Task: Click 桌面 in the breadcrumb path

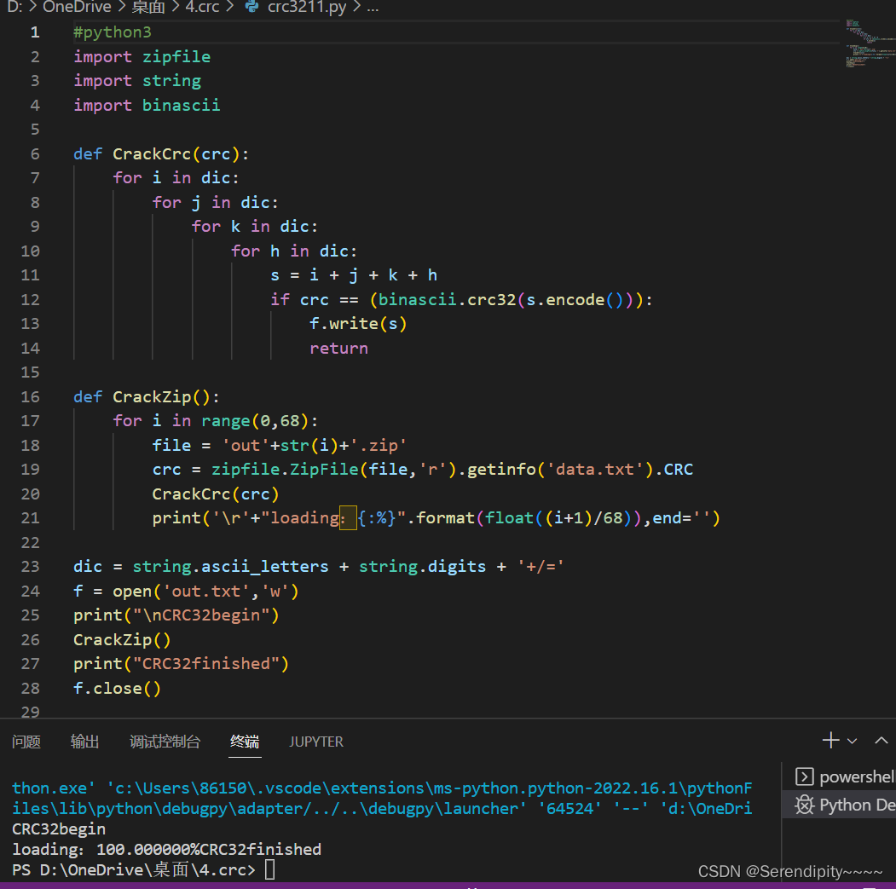Action: [x=147, y=8]
